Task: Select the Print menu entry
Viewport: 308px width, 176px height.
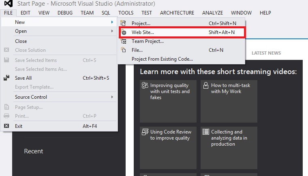Action: tap(59, 116)
